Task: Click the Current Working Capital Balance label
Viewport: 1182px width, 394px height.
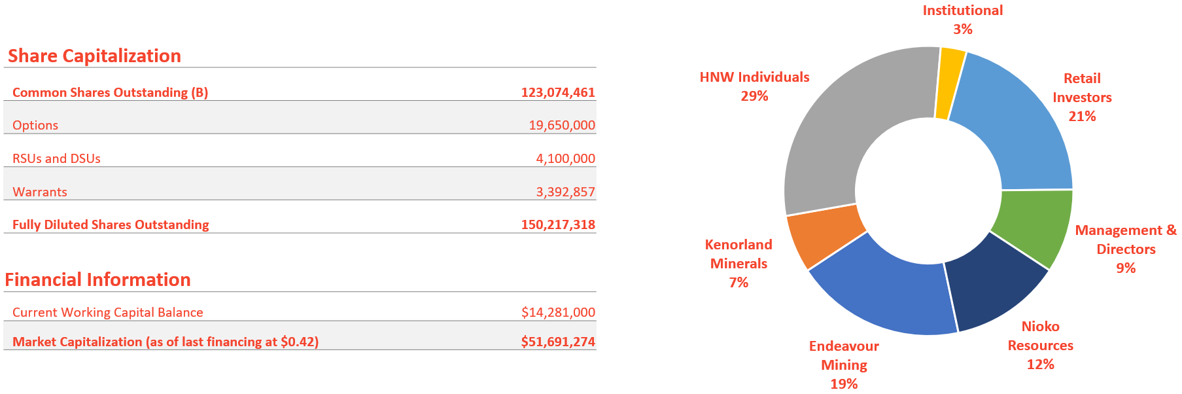Action: click(x=107, y=312)
